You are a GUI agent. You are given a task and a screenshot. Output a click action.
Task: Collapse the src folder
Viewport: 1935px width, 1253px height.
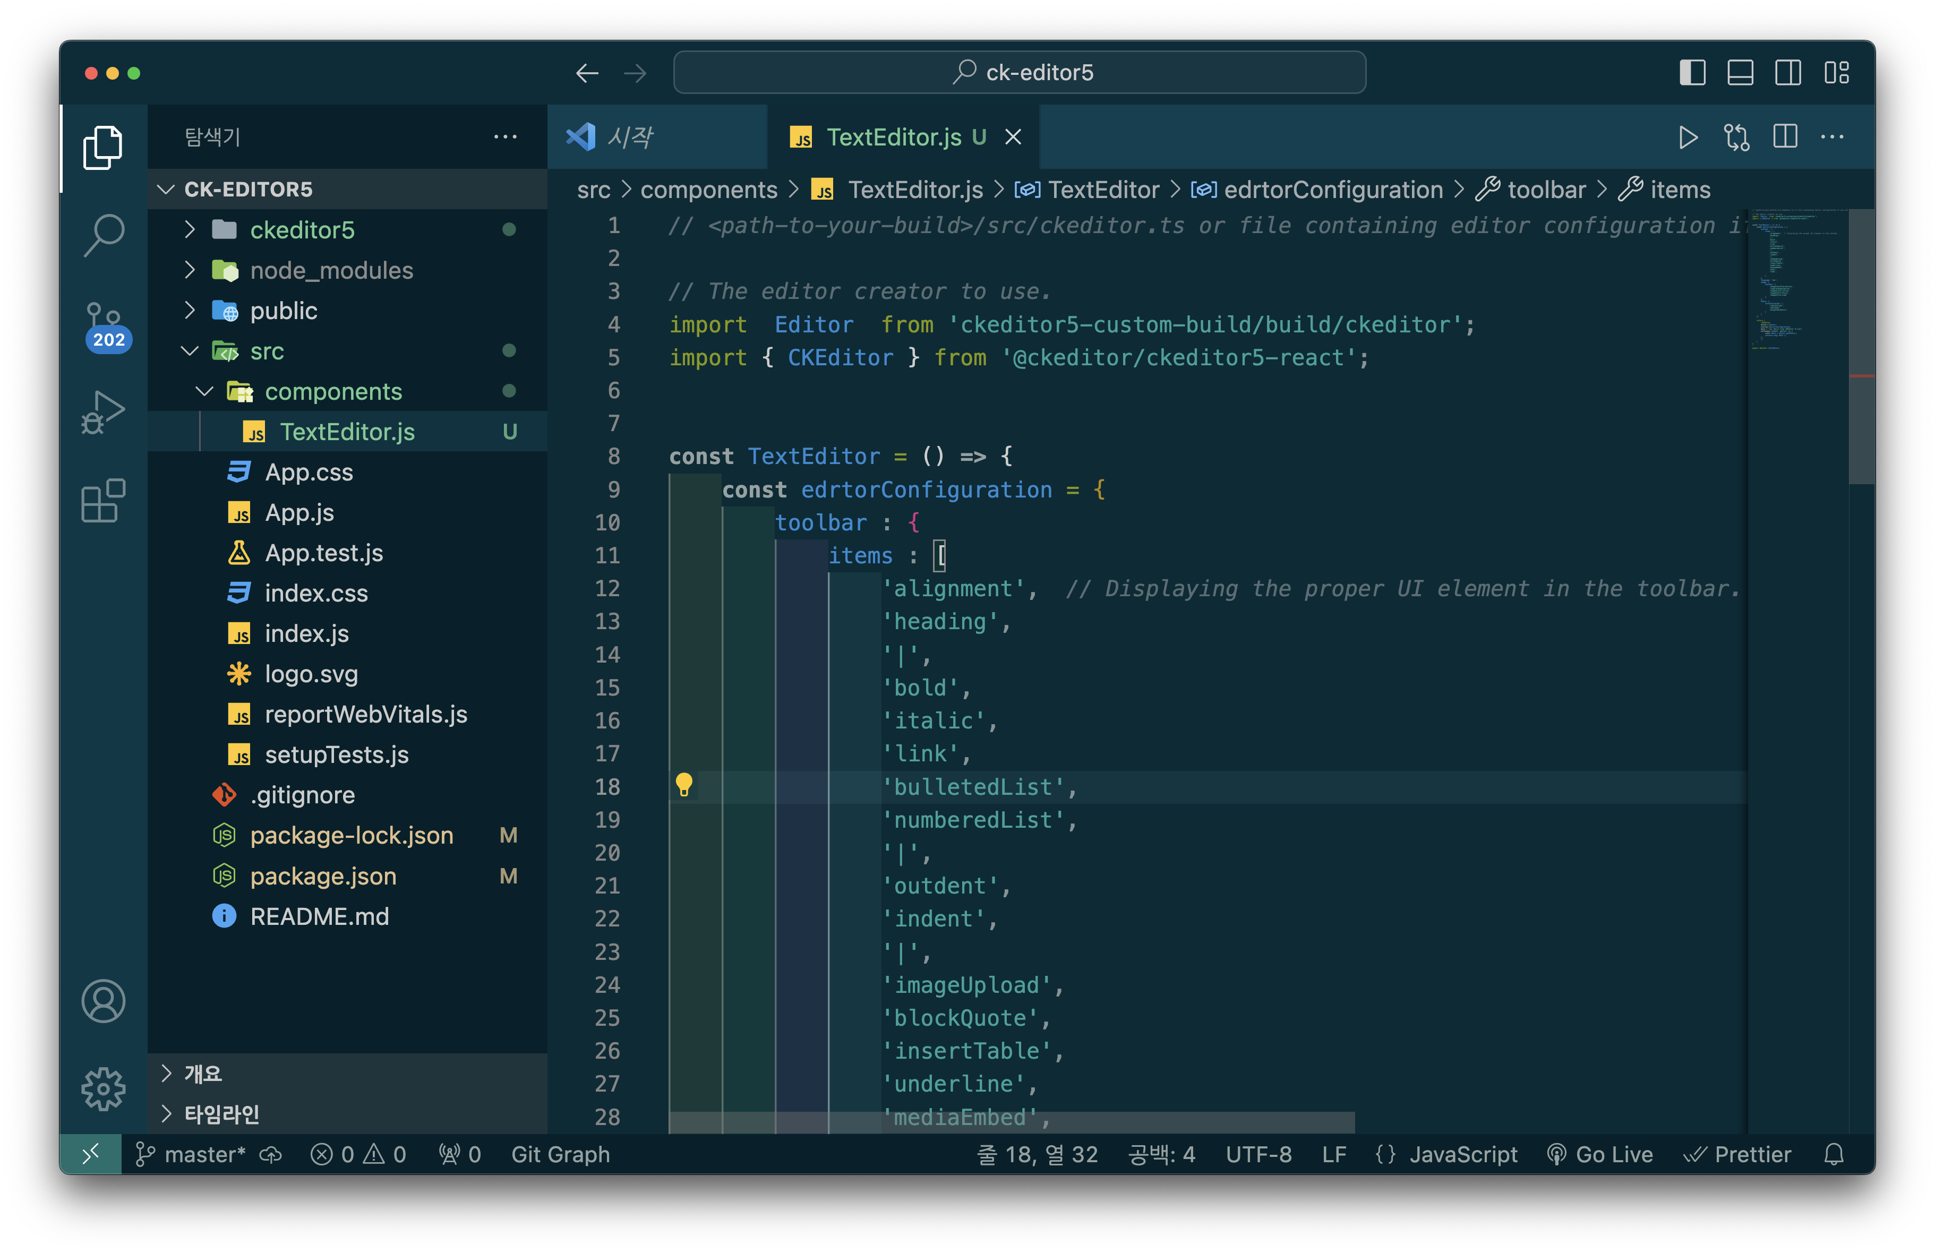tap(267, 351)
